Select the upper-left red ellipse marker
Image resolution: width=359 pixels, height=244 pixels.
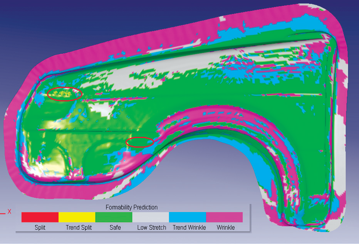pyautogui.click(x=64, y=94)
